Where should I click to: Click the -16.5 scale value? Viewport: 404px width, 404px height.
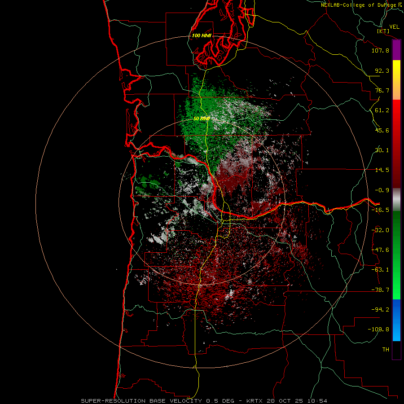point(380,210)
